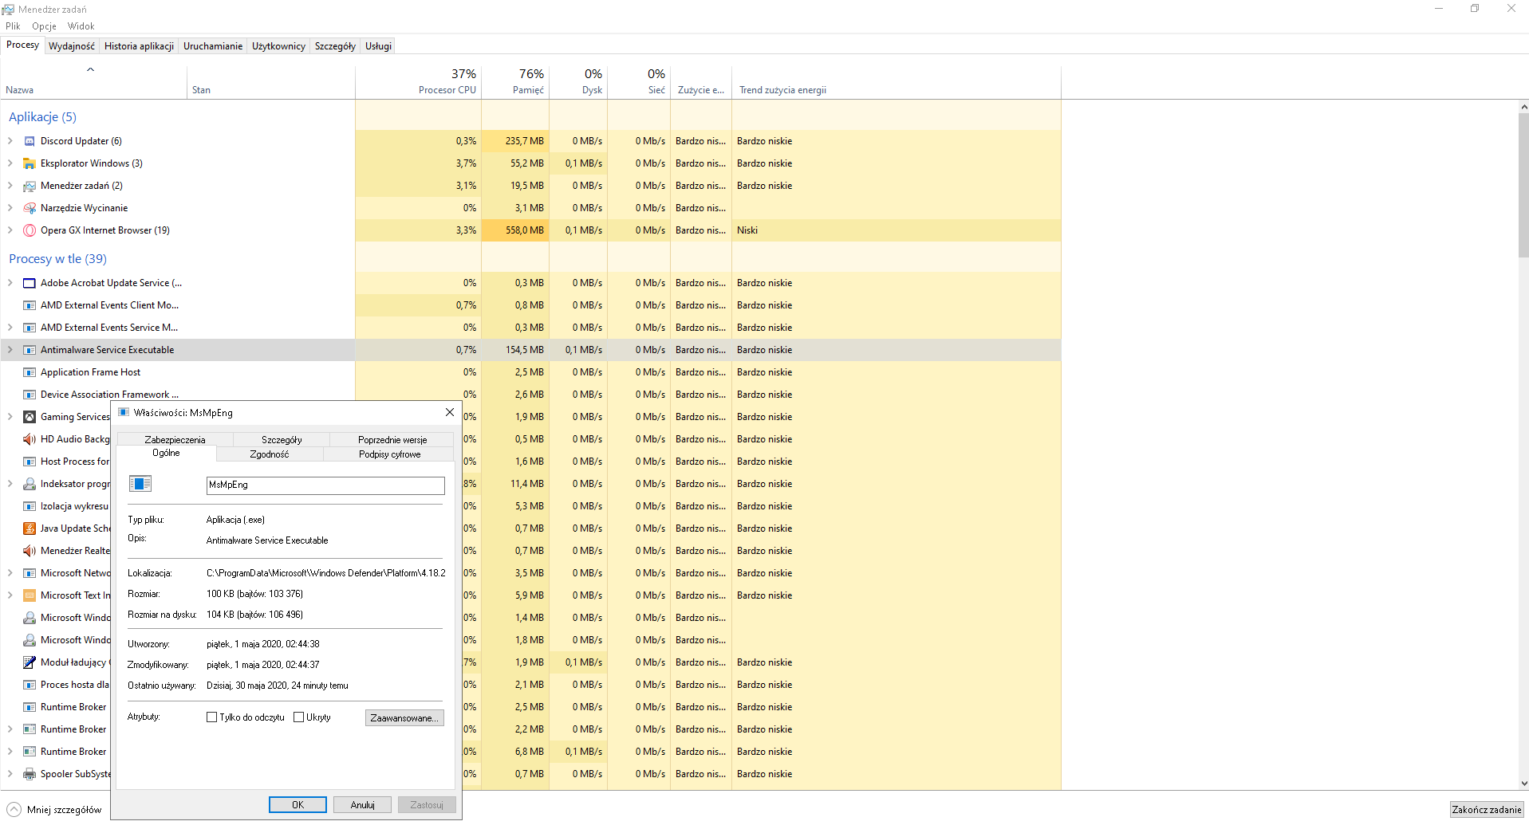Viewport: 1529px width, 829px height.
Task: Expand the AMD External Events Service row
Action: pyautogui.click(x=10, y=328)
